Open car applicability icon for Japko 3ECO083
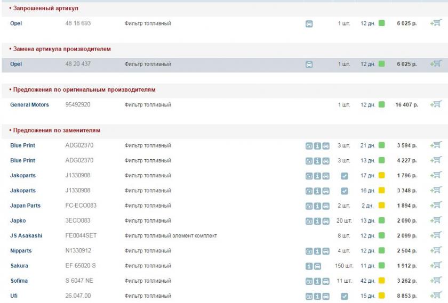The image size is (448, 303). click(x=326, y=221)
